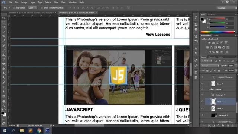Open the layer filter Kind dropdown
Viewport: 238px width, 134px height.
point(207,61)
